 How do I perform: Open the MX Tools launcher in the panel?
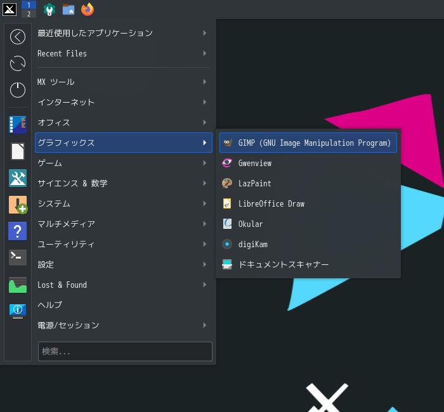[x=49, y=10]
